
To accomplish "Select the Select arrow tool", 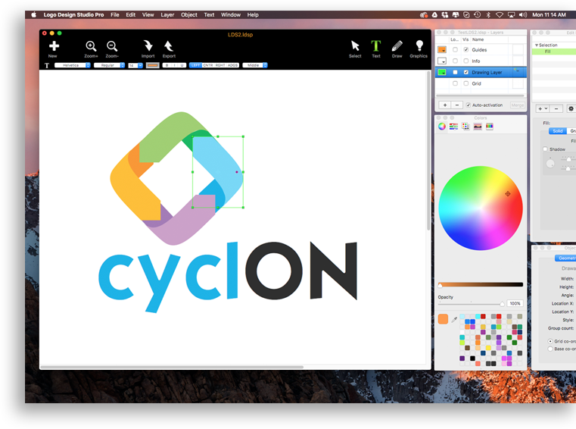I will coord(355,45).
